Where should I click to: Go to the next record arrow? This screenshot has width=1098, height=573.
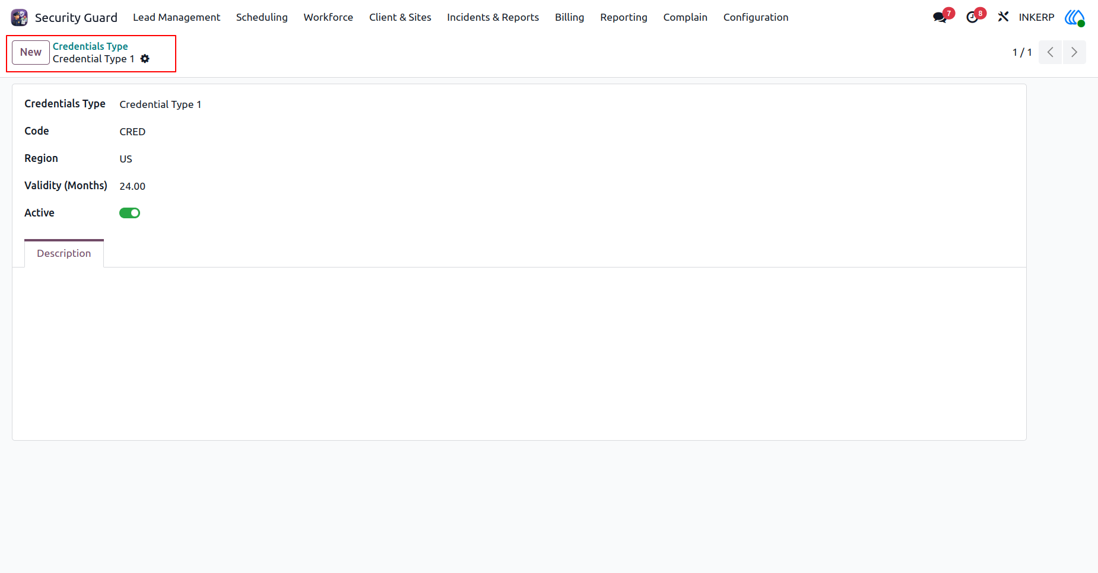click(x=1074, y=52)
